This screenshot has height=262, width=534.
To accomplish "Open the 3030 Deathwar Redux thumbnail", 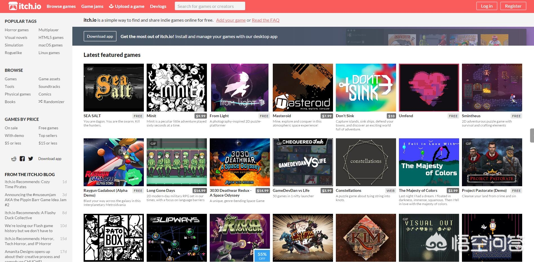I will [x=240, y=162].
